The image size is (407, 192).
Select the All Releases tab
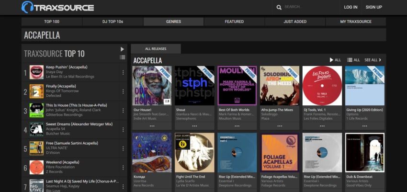pos(156,49)
